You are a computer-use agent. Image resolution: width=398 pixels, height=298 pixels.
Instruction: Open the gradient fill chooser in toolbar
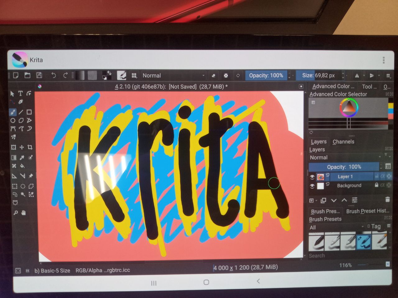coord(80,75)
